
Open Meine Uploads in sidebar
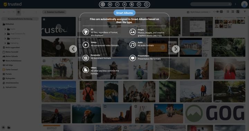coord(10,56)
